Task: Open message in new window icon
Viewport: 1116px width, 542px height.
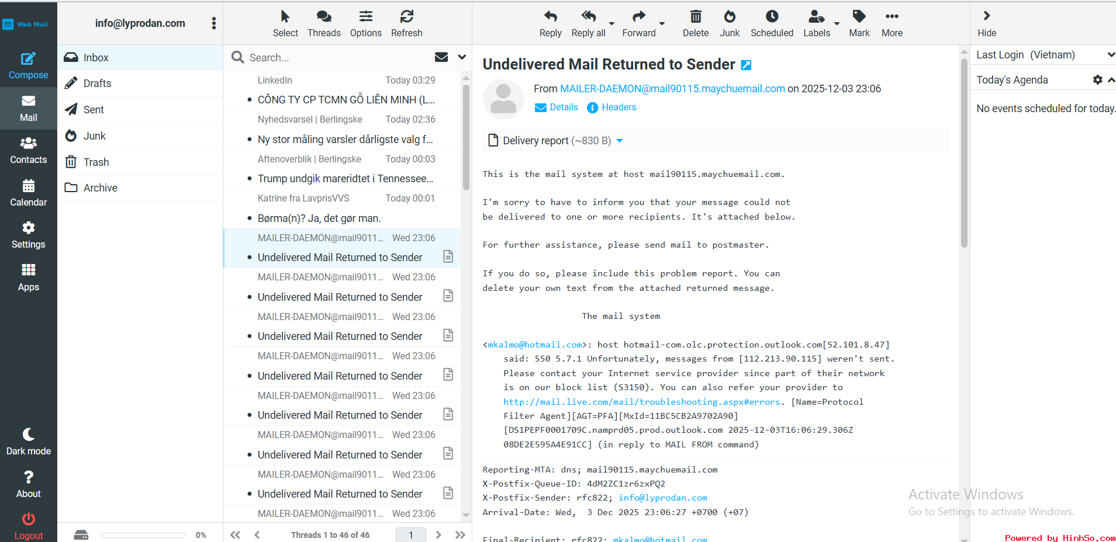Action: pos(746,65)
